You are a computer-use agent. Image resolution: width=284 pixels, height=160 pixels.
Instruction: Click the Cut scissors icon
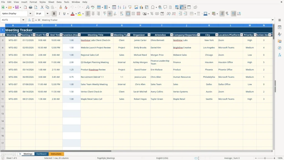42,7
